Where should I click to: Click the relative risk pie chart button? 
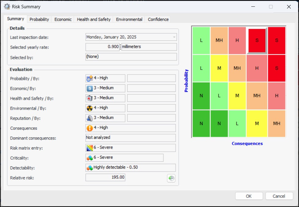171,178
